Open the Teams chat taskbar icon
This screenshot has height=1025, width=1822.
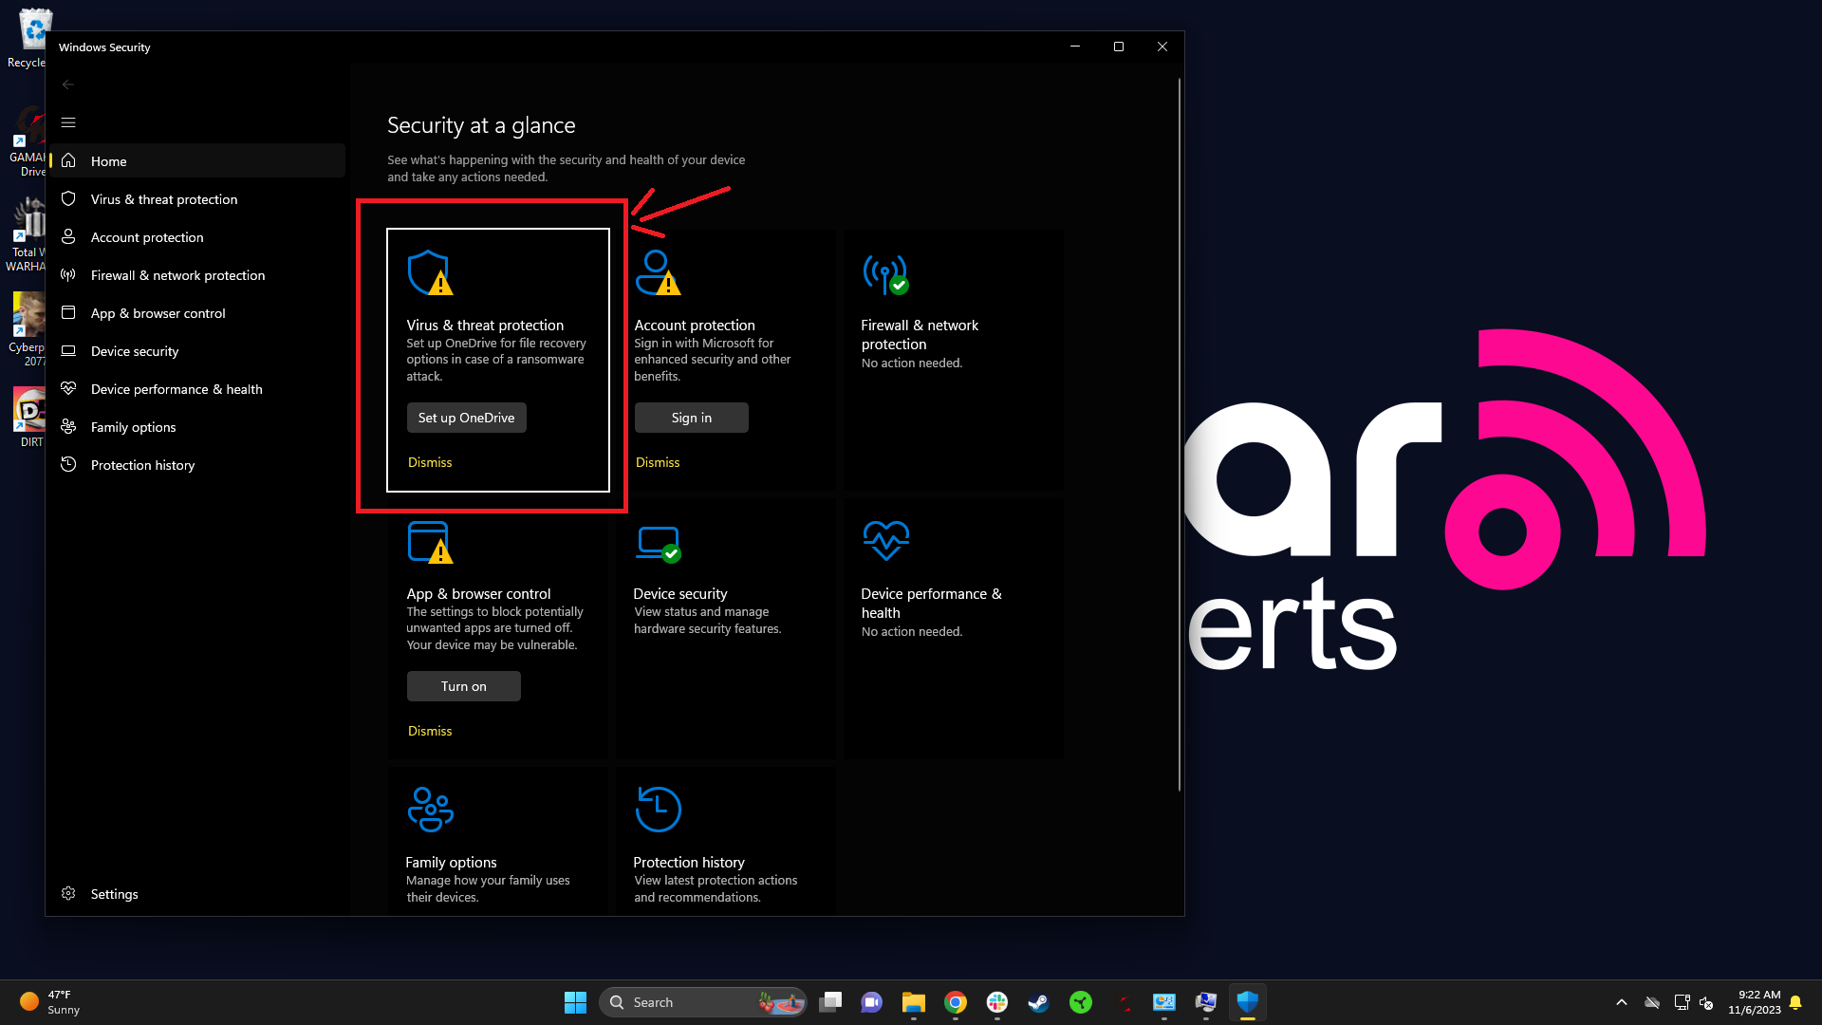872,1002
